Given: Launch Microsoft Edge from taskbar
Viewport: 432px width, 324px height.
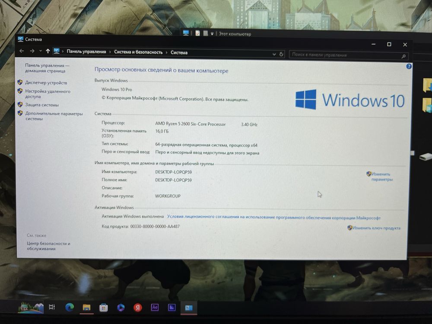Looking at the screenshot, I should [x=70, y=307].
